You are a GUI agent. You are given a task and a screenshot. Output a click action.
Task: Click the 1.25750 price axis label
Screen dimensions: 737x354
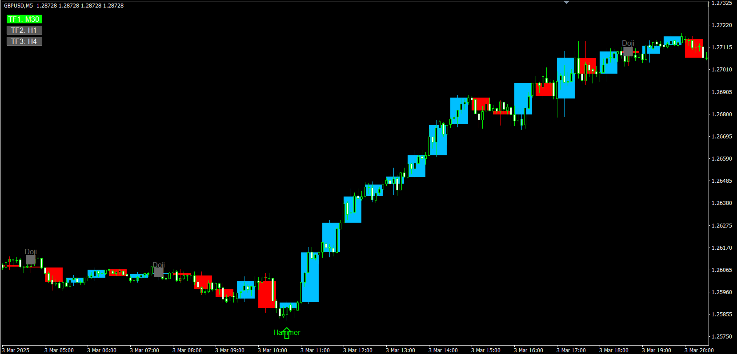(x=721, y=336)
